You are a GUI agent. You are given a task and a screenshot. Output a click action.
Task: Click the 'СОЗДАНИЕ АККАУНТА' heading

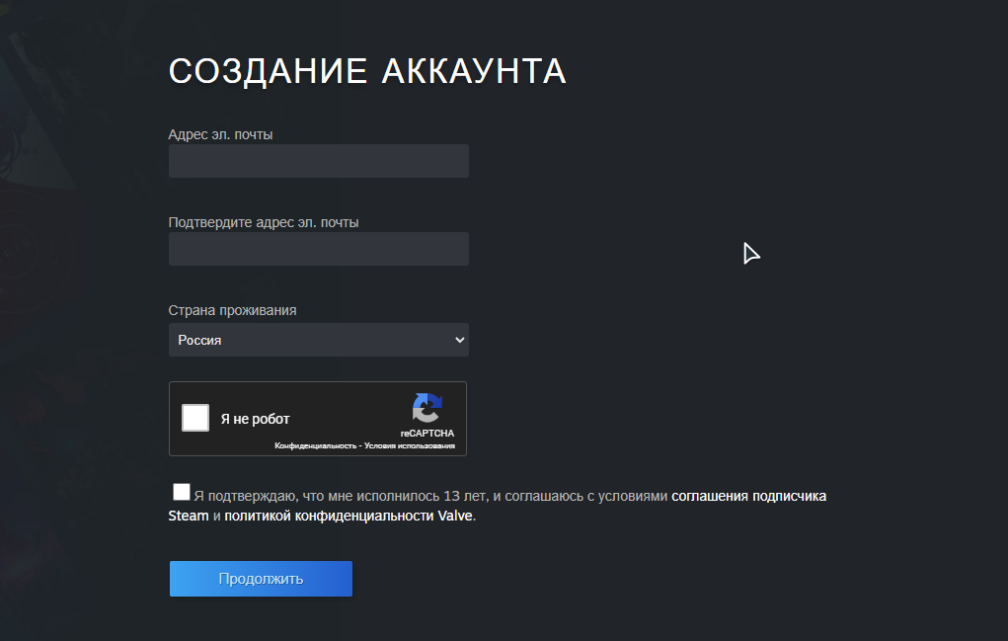click(x=367, y=71)
